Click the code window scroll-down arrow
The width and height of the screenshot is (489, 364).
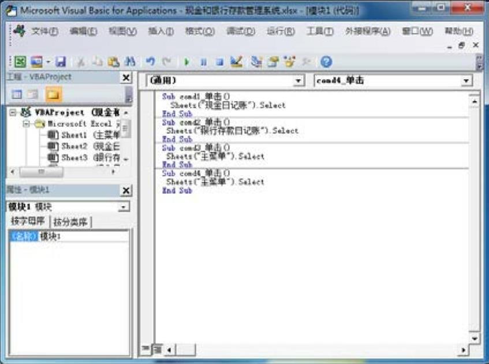coord(475,339)
